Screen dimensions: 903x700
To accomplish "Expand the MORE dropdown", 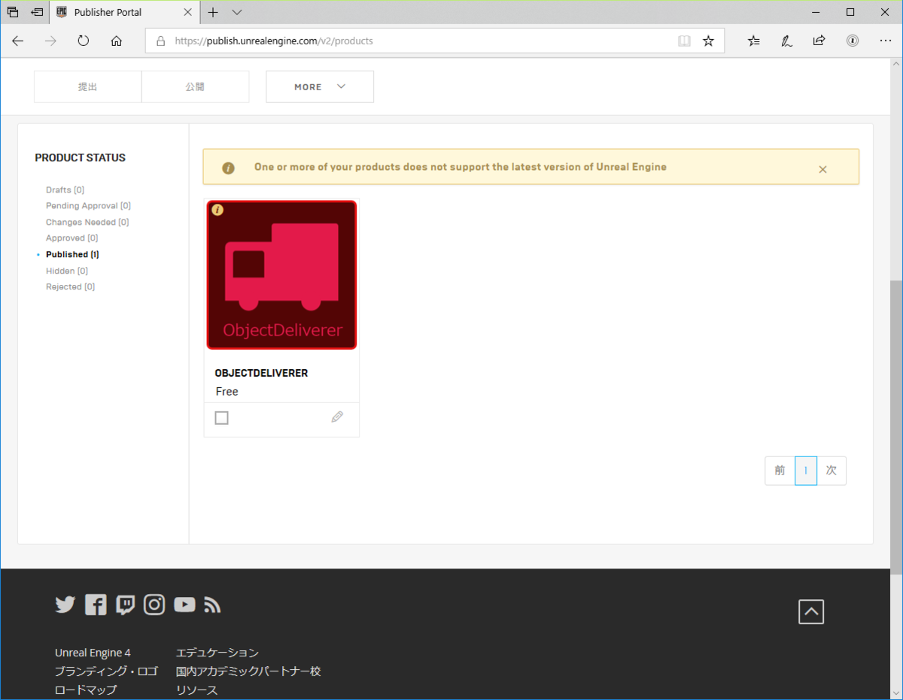I will (x=320, y=86).
